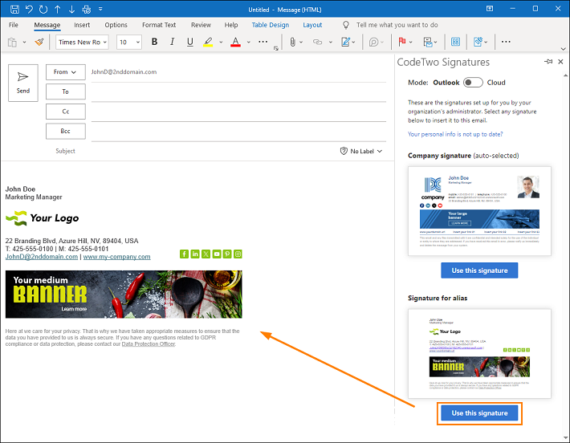Click the red font color swatch
This screenshot has height=443, width=570.
point(235,43)
